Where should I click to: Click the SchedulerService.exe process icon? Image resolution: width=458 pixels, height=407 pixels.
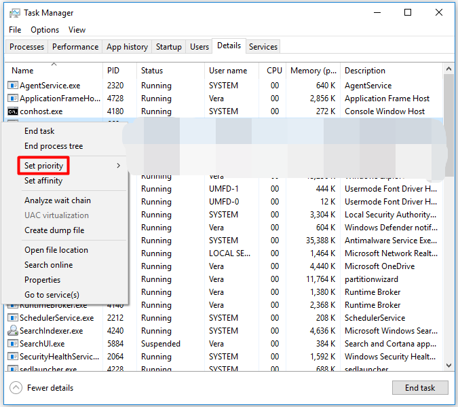click(13, 318)
